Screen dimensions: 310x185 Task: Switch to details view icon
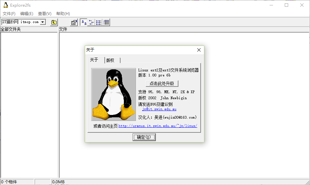point(106,22)
